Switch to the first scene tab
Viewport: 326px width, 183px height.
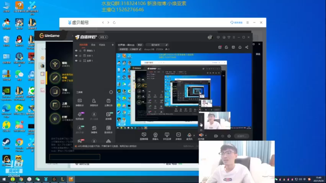tap(84, 45)
